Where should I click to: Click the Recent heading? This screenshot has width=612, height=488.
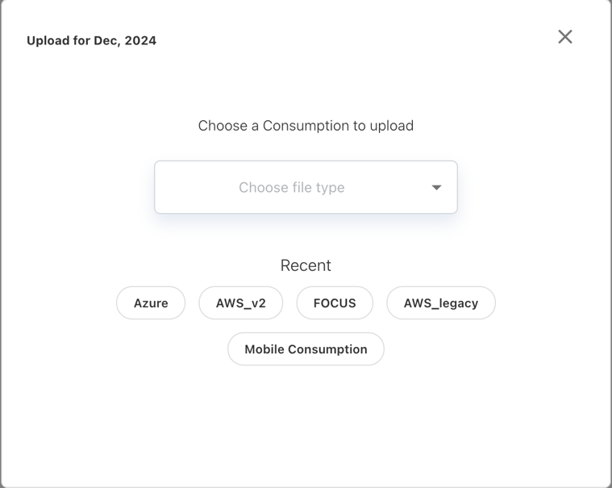306,265
